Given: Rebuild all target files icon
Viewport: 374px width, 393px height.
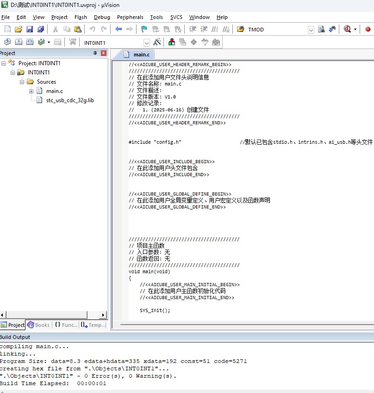Looking at the screenshot, I should (30, 42).
